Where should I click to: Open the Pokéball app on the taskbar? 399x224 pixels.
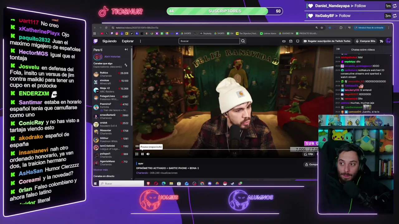[x=225, y=184]
